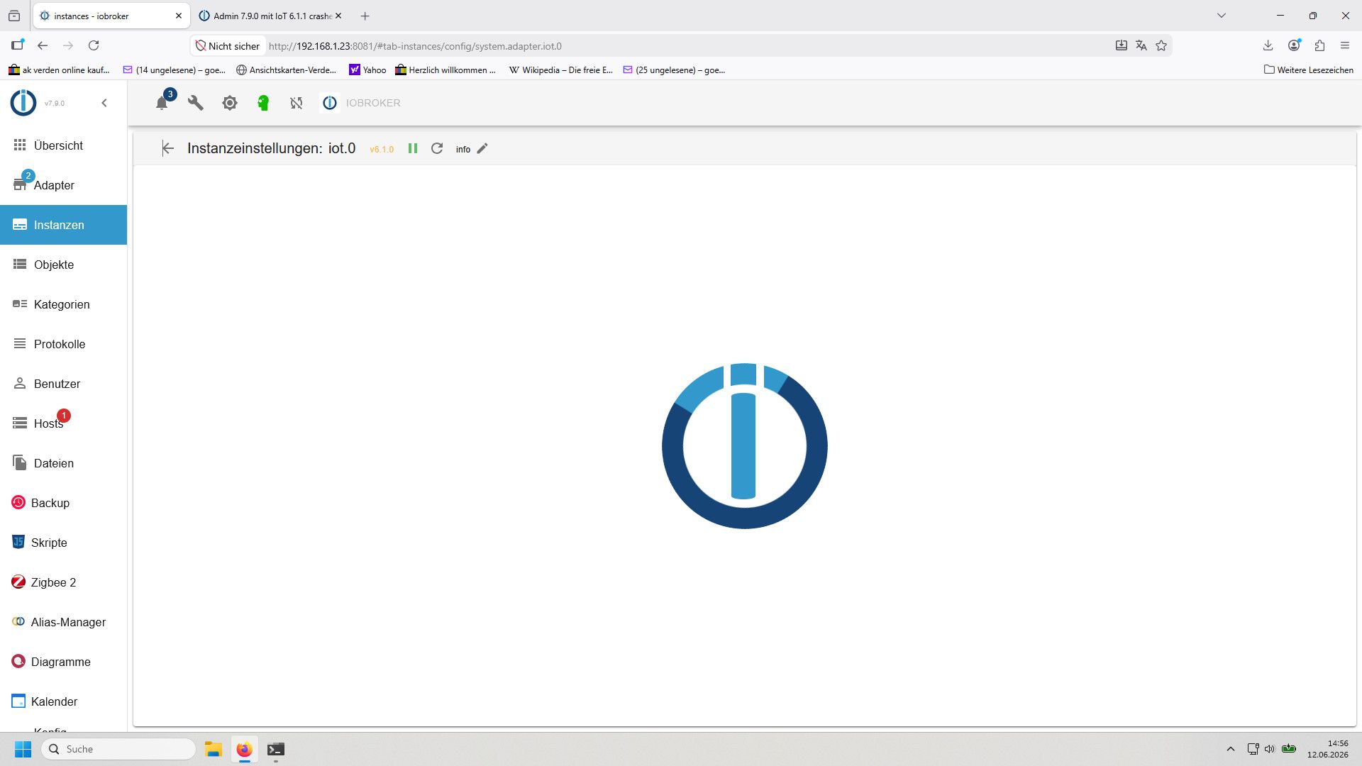Restart the iot.0 instance
The width and height of the screenshot is (1362, 766).
[437, 148]
